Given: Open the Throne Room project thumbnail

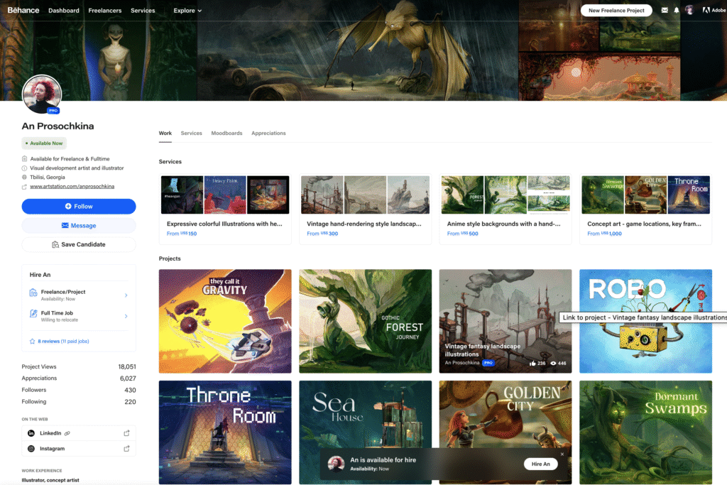Looking at the screenshot, I should tap(224, 432).
